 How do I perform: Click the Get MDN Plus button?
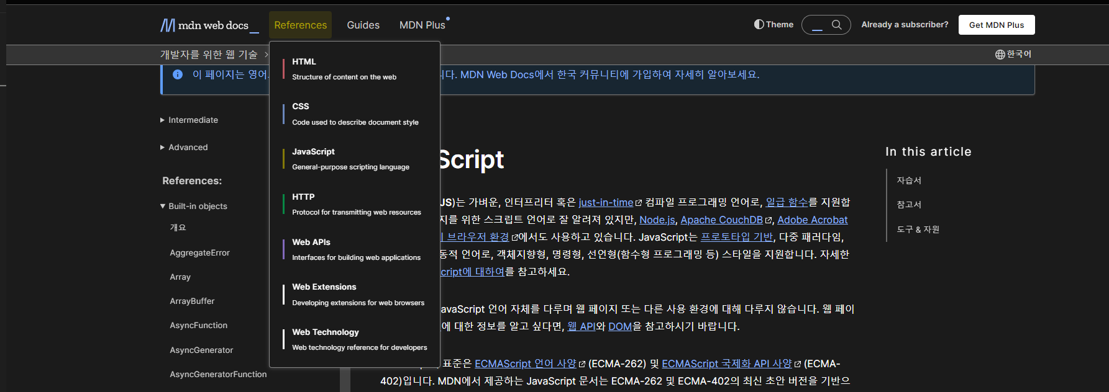coord(997,25)
